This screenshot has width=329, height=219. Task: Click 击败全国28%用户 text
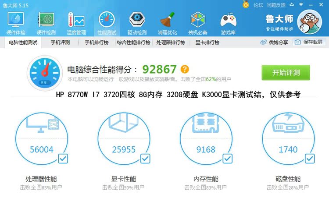tap(288, 187)
